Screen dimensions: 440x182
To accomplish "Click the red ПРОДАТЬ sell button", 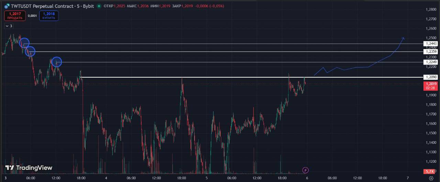I will (15, 16).
